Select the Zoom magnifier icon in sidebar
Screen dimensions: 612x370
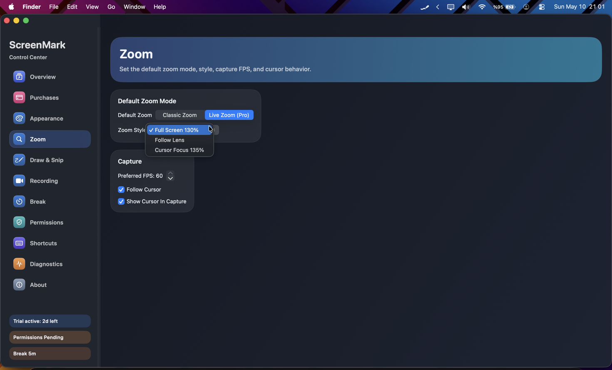[19, 139]
